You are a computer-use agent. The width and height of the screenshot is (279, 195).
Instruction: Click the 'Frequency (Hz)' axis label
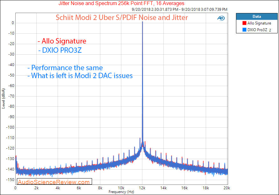click(121, 192)
